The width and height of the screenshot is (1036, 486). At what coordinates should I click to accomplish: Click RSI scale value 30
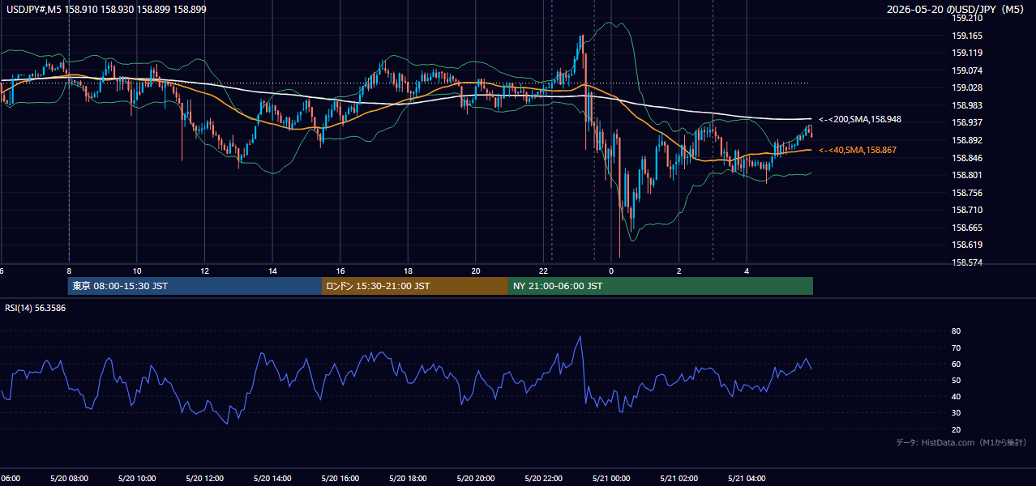point(956,413)
